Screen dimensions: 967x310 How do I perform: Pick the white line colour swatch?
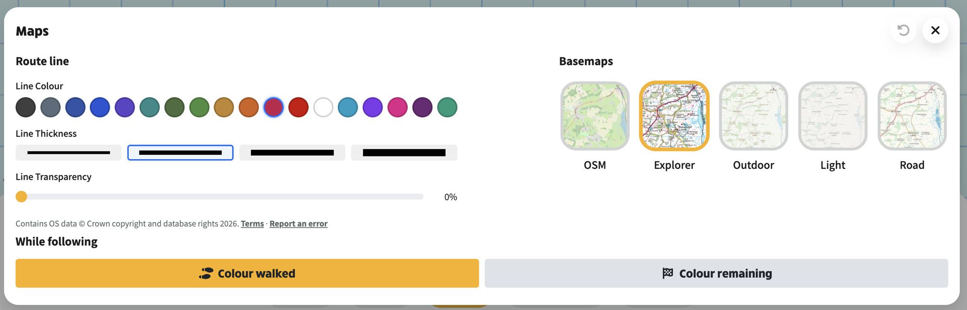click(323, 107)
